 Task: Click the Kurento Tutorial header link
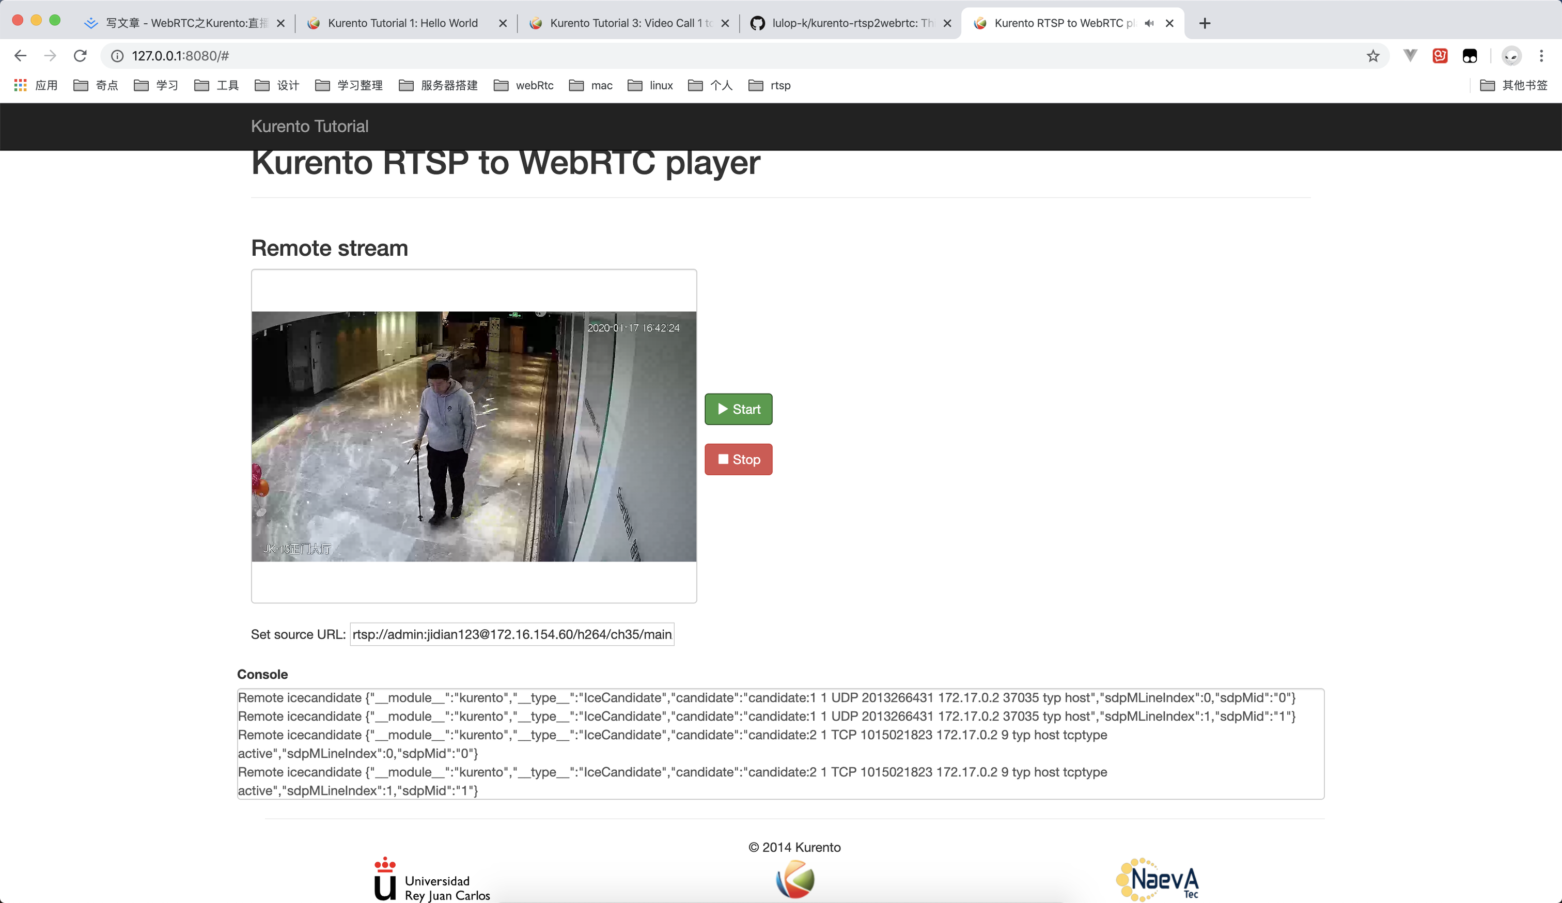(309, 126)
